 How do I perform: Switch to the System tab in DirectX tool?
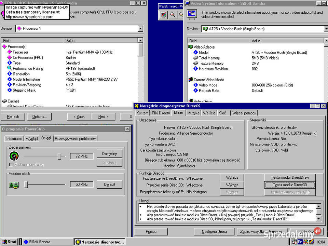(x=142, y=113)
